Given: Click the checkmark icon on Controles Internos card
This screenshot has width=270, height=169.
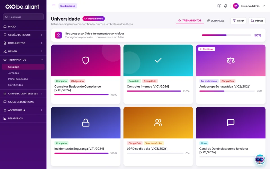Looking at the screenshot, I should click(x=158, y=60).
